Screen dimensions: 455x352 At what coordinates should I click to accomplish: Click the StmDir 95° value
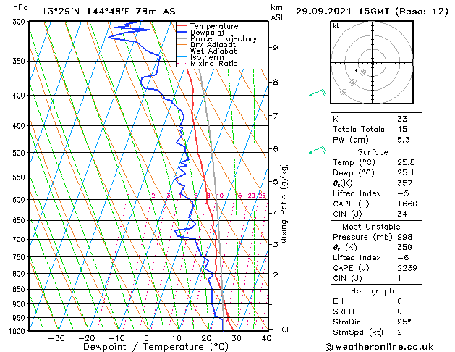coord(404,322)
